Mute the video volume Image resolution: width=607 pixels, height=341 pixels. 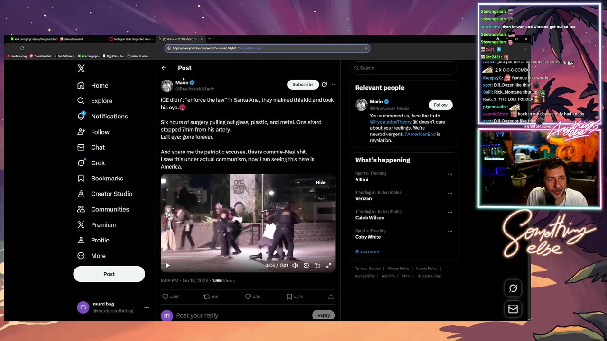point(295,266)
